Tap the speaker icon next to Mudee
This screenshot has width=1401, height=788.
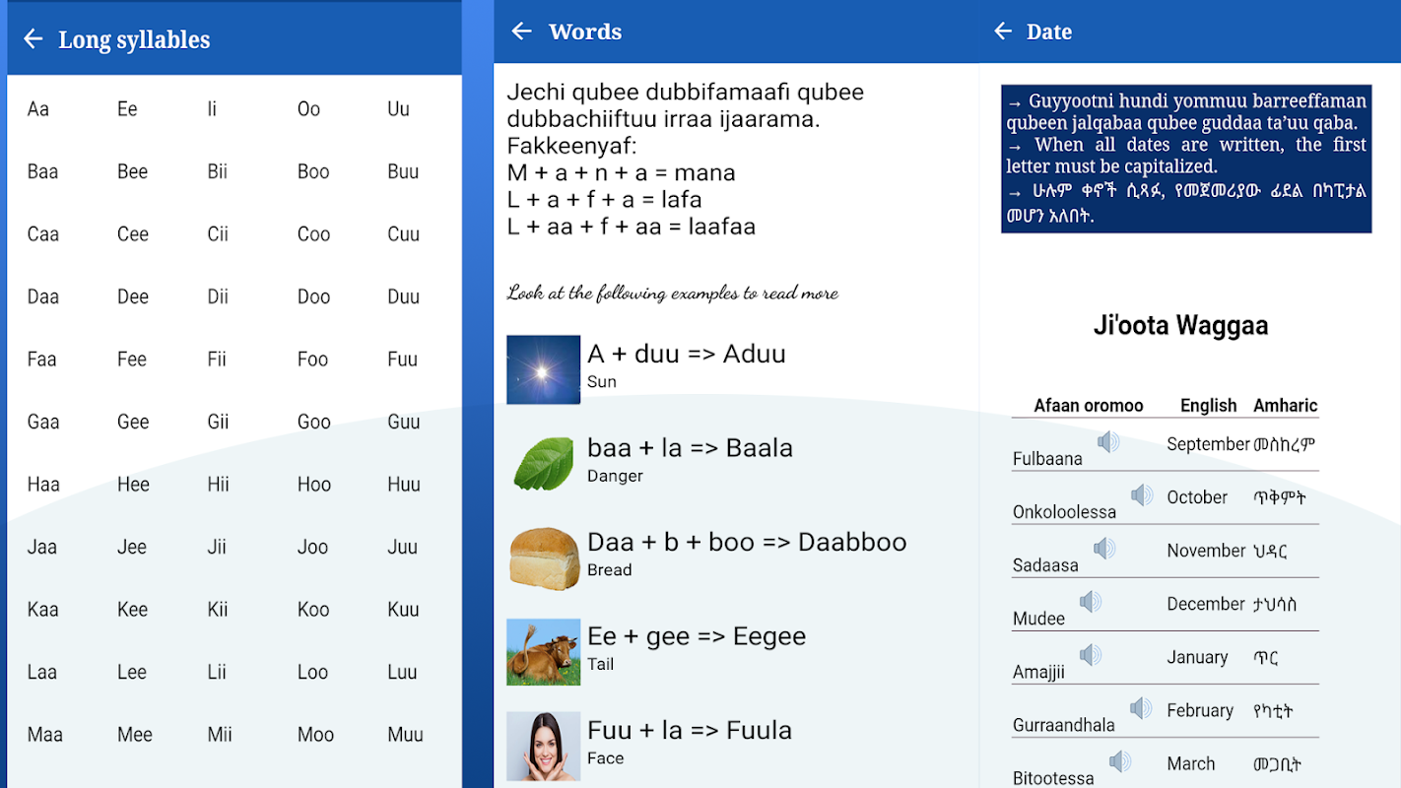click(1090, 602)
